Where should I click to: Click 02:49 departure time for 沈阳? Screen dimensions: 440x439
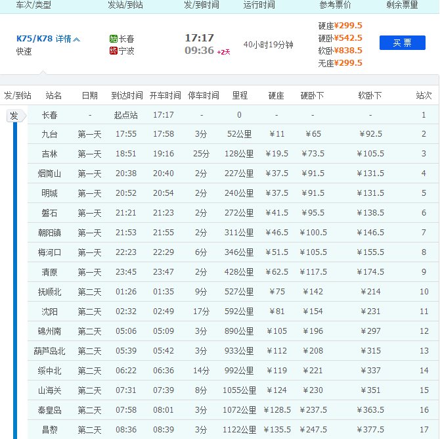coord(164,312)
